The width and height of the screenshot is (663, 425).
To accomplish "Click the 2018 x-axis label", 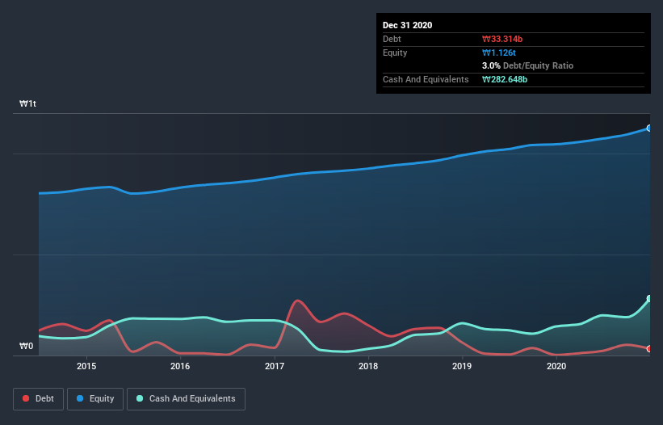I will (x=368, y=366).
